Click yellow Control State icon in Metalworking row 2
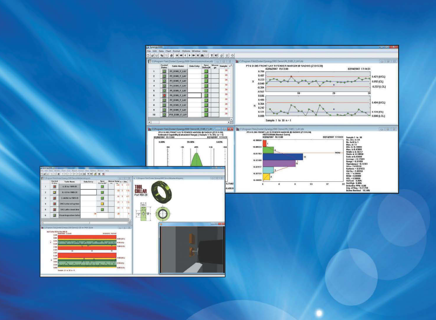436x320 pixels. 55,192
